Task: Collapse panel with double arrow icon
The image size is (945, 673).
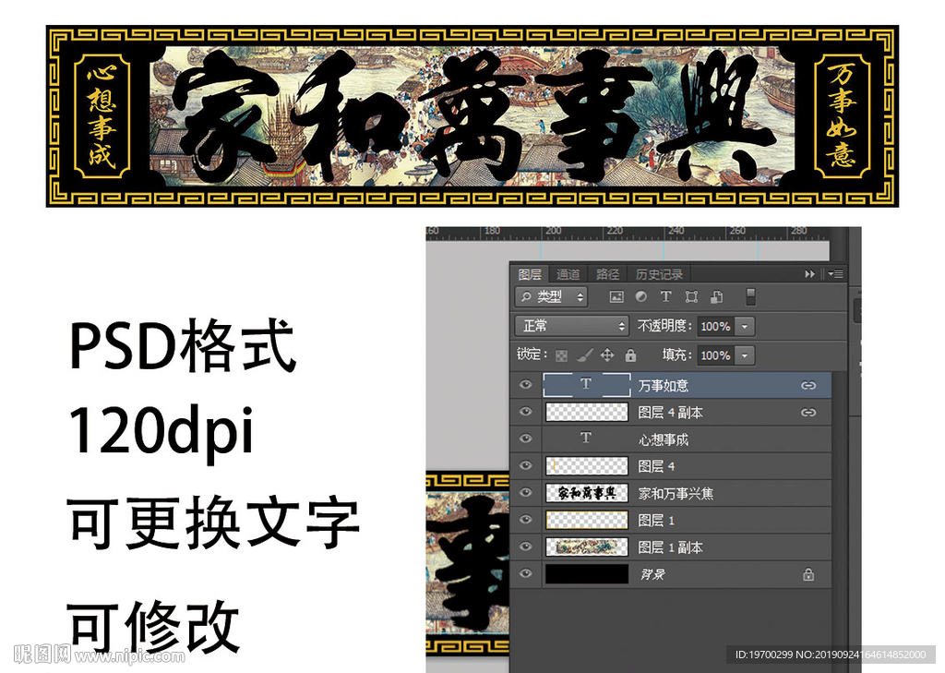Action: click(809, 274)
